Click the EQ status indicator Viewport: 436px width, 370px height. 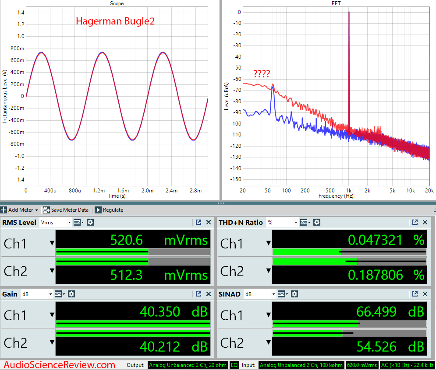[x=234, y=365]
